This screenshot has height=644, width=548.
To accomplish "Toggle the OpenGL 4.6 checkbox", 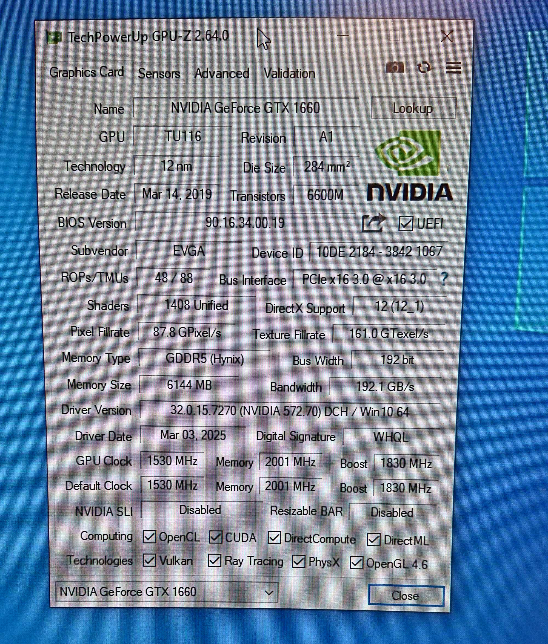I will 356,563.
